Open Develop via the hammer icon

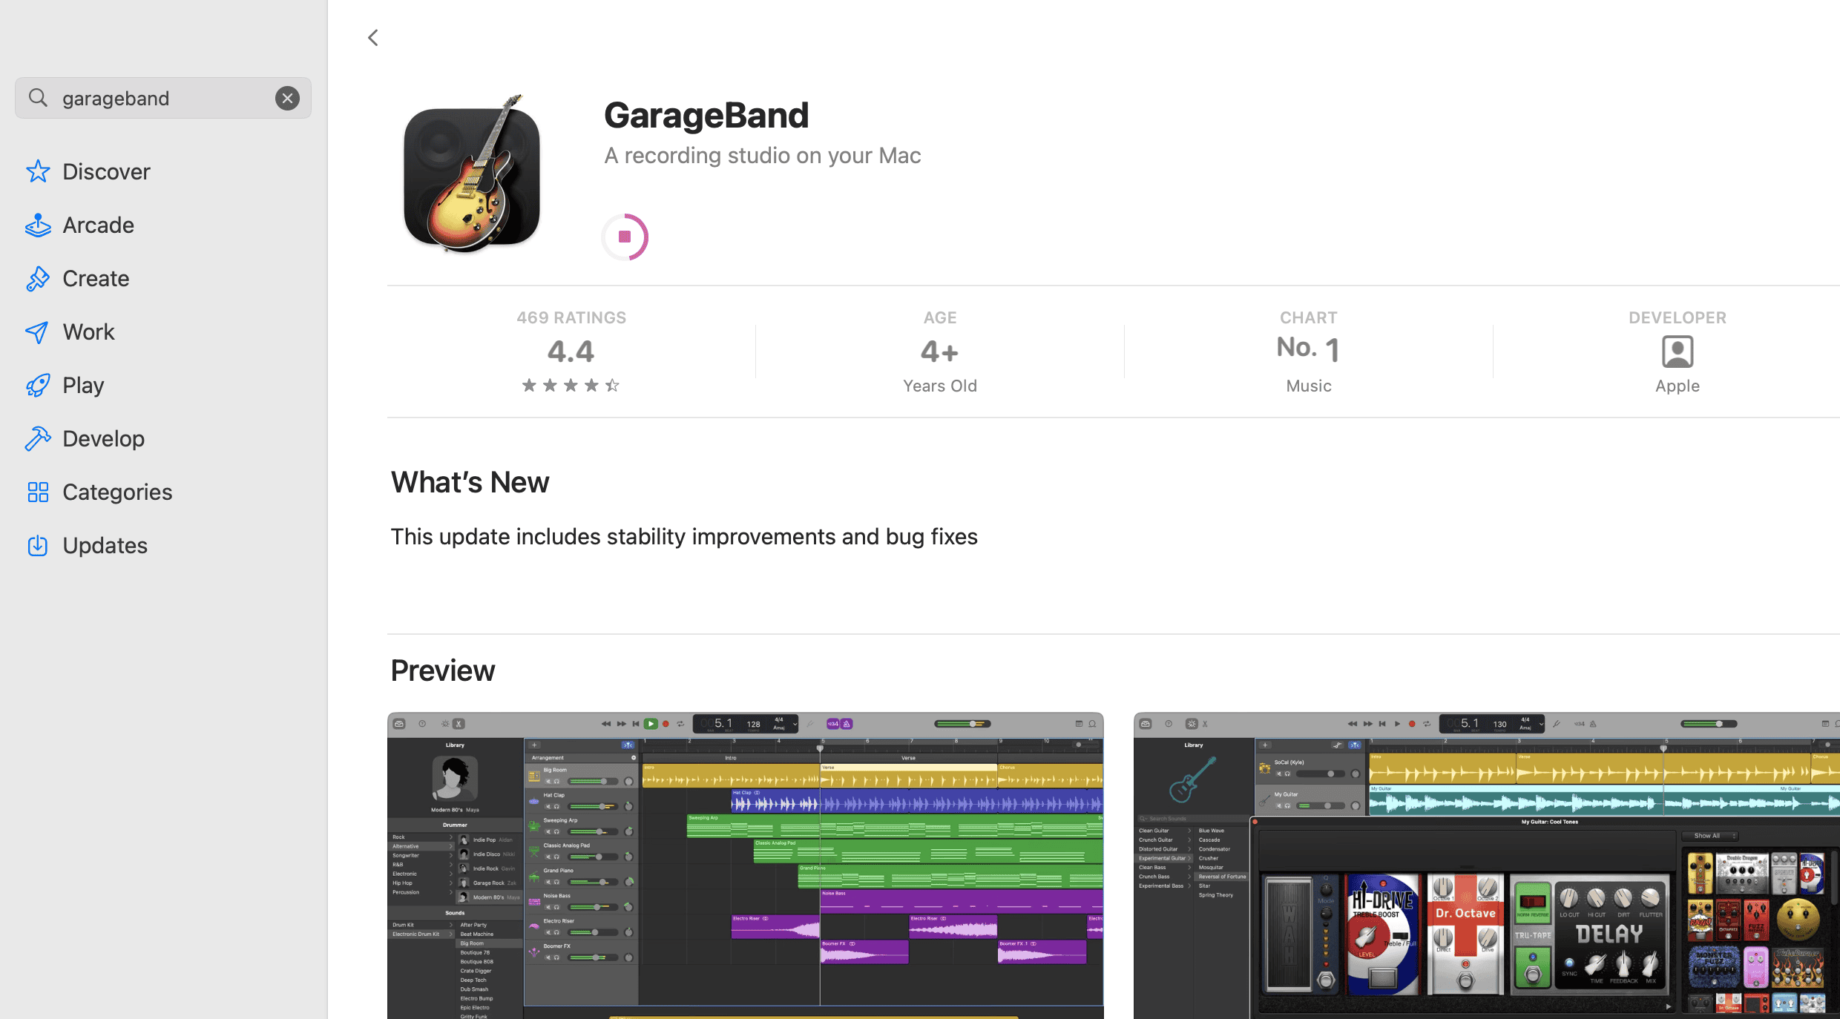pyautogui.click(x=38, y=438)
